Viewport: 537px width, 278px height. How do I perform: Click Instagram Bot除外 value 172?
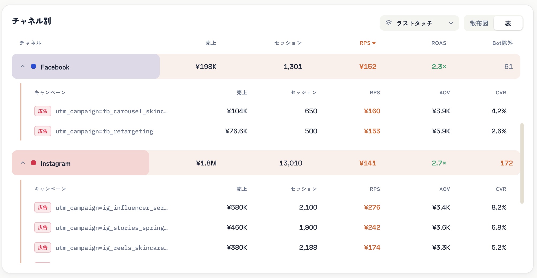tap(506, 163)
